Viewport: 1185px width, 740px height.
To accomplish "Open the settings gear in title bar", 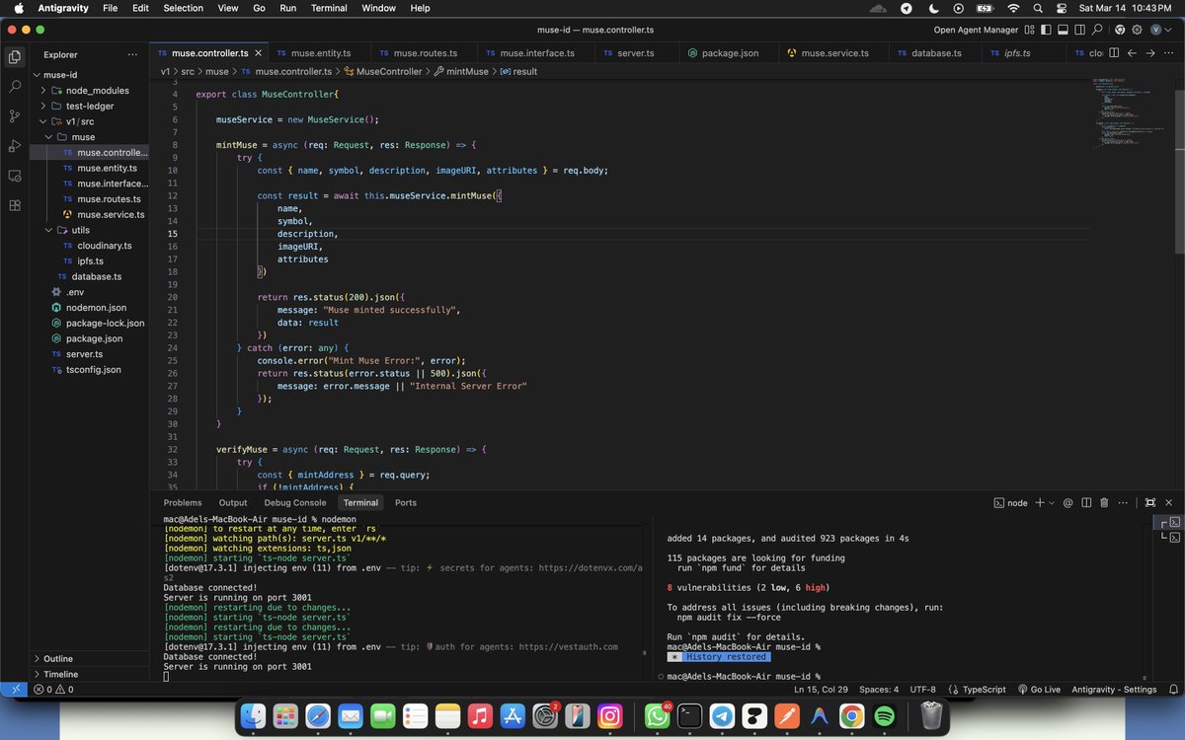I will [1138, 30].
